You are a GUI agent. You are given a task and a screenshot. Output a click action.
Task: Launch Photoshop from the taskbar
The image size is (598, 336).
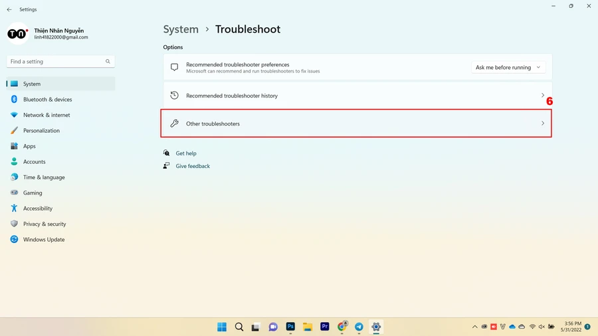pyautogui.click(x=290, y=327)
